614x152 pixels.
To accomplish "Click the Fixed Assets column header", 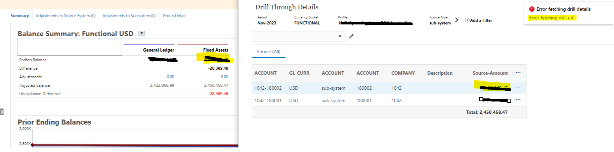I will point(216,50).
